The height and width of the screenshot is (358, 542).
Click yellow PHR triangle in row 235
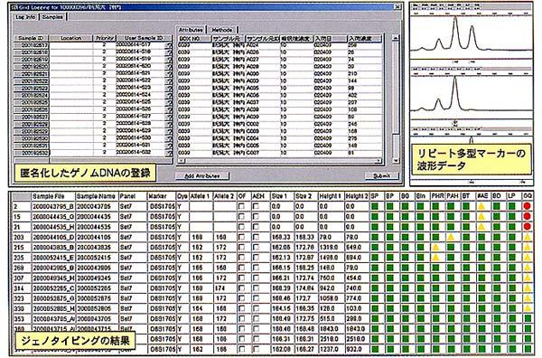pos(435,258)
